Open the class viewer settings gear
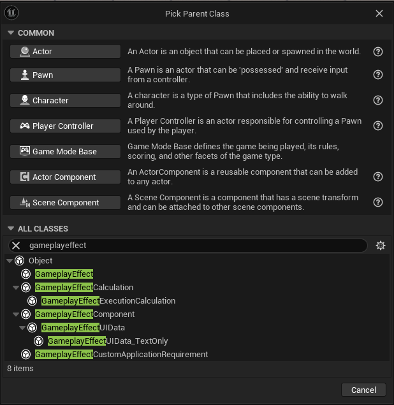Screen dimensions: 394x405 pos(381,246)
